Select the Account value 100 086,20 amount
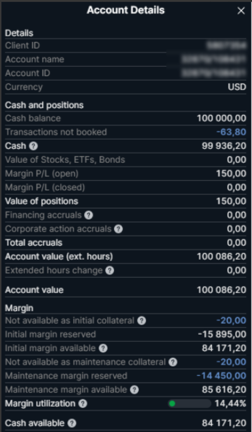252x432 pixels. 222,290
